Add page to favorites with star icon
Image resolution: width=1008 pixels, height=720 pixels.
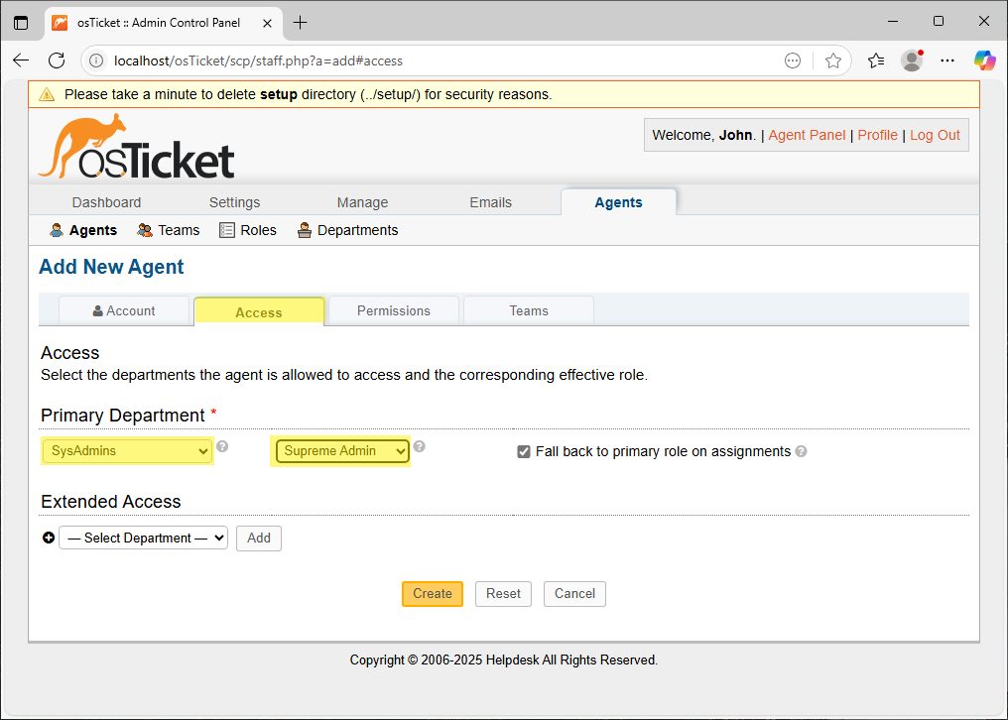(x=833, y=60)
